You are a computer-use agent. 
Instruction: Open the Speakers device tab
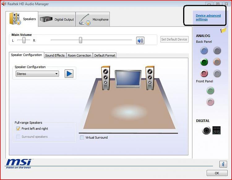click(x=22, y=19)
